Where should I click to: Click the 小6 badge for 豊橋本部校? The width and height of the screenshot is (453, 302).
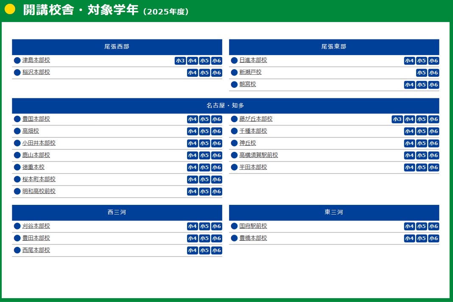(x=433, y=238)
